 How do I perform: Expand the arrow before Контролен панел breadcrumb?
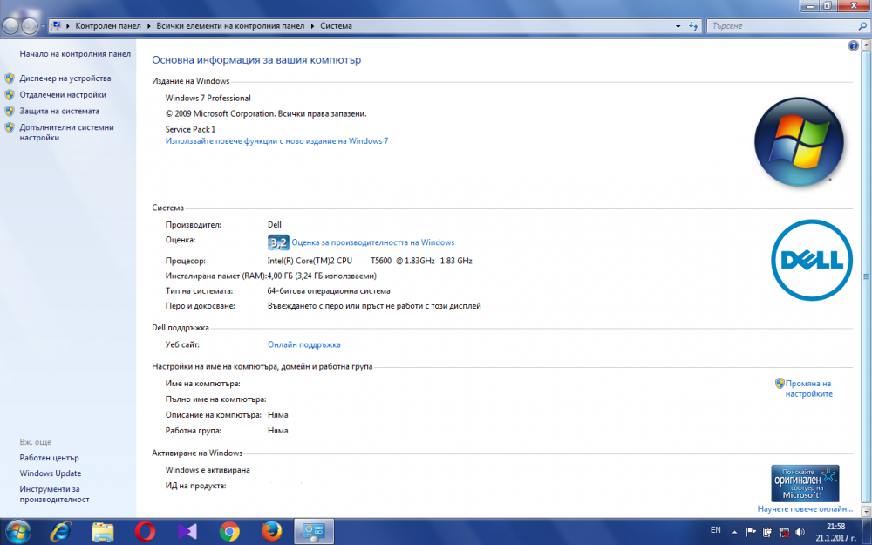pos(68,25)
